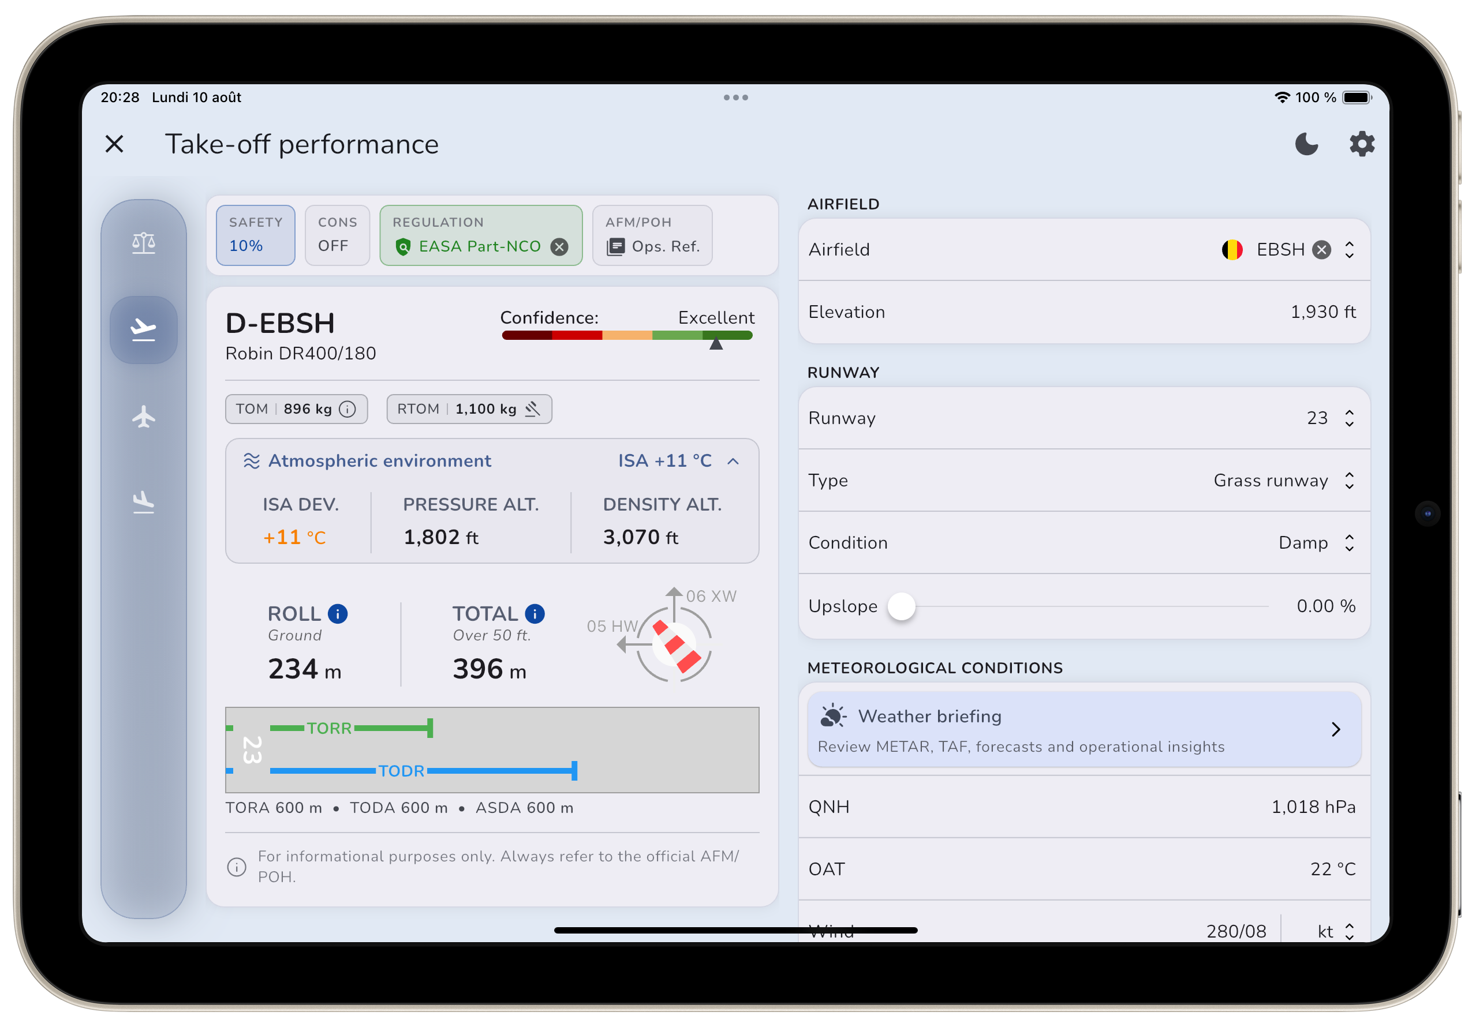Click the Upslope slider handle
The height and width of the screenshot is (1027, 1472).
click(902, 606)
